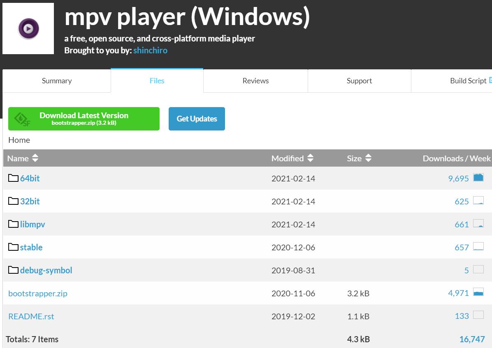Click 9,695 downloads count for 64bit
The height and width of the screenshot is (348, 492).
click(x=458, y=179)
